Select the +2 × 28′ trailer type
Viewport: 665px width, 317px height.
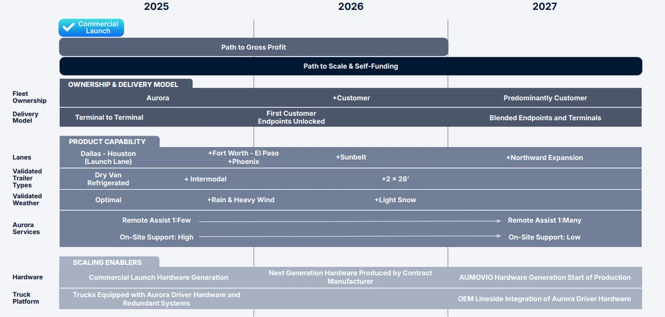coord(395,179)
